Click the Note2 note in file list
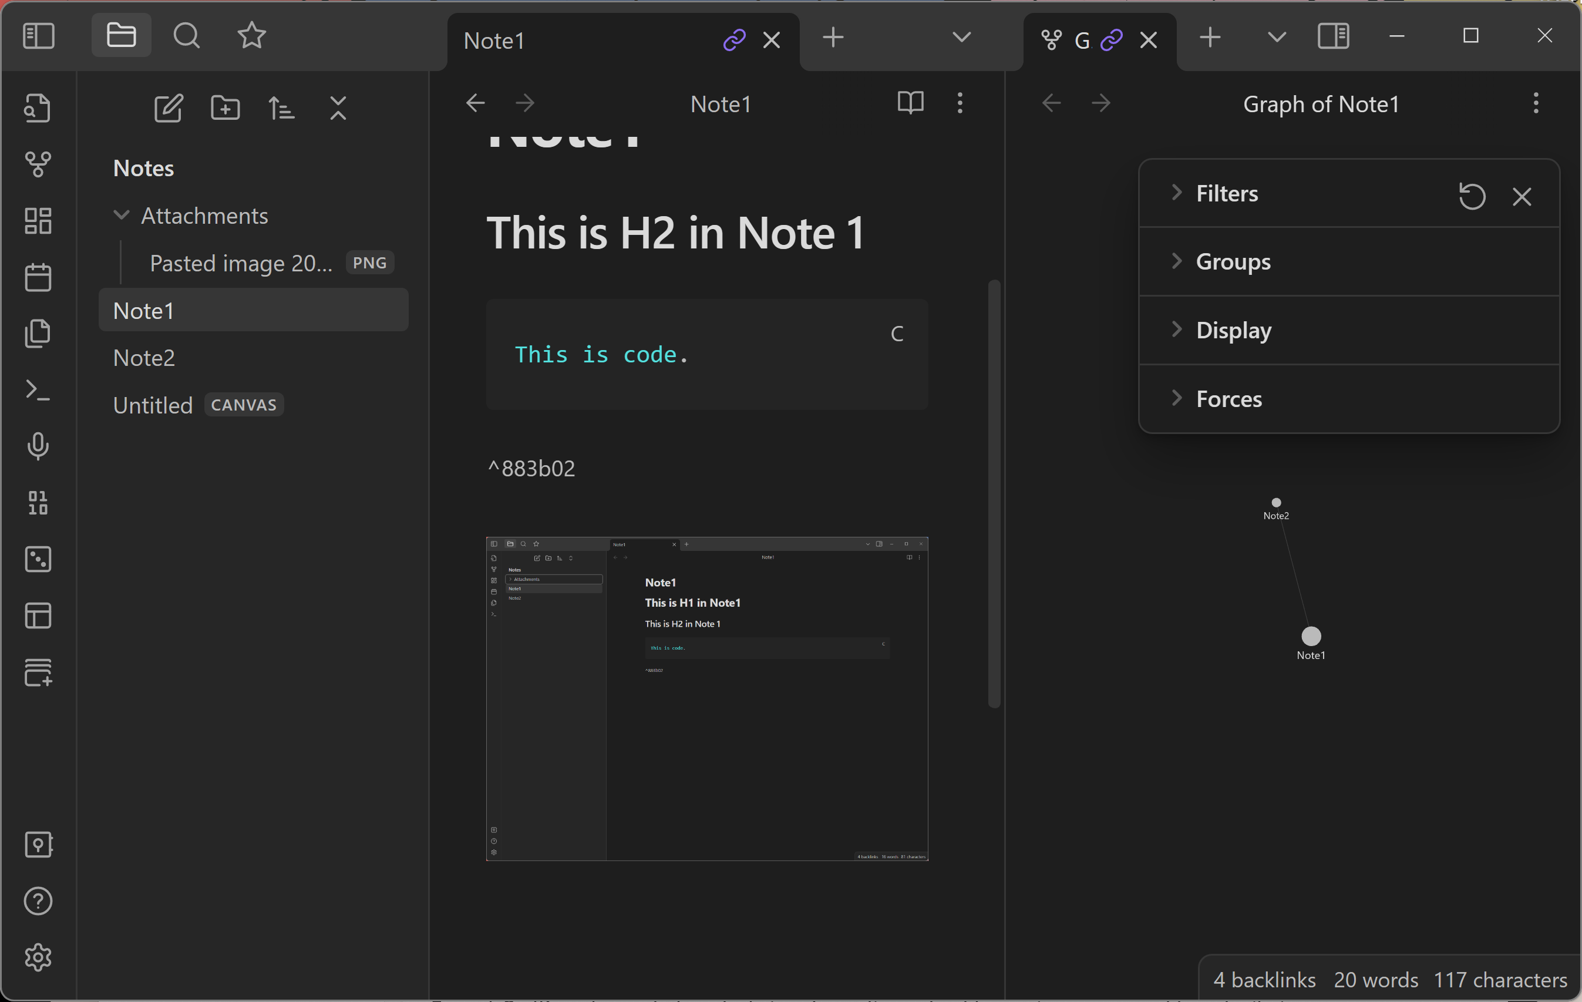The image size is (1582, 1002). tap(144, 357)
